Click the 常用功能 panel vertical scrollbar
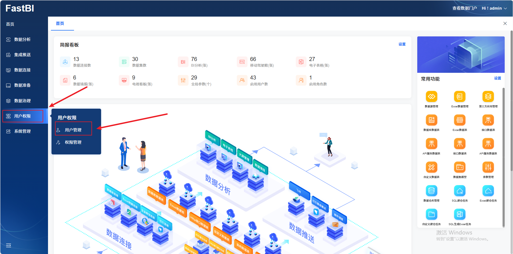513x254 pixels. (x=503, y=157)
